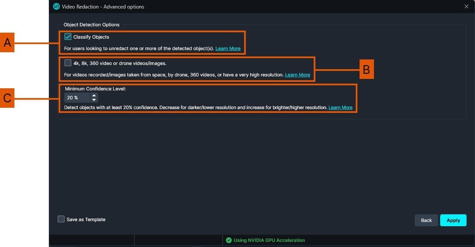
Task: Click the Using NVIDIA GPU Acceleration status text
Action: click(268, 240)
